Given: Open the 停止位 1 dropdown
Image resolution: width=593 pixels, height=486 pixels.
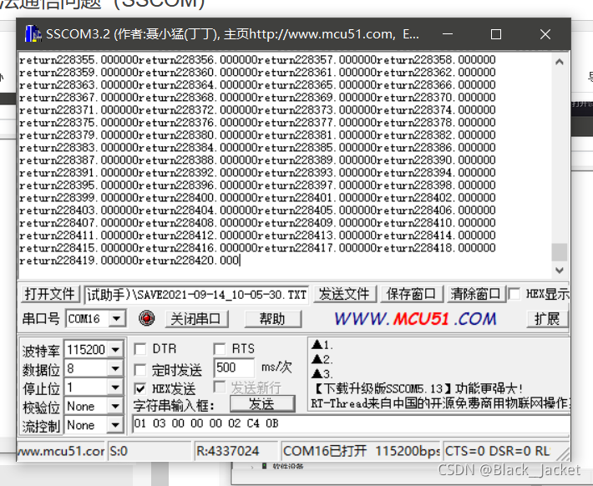Looking at the screenshot, I should tap(115, 387).
